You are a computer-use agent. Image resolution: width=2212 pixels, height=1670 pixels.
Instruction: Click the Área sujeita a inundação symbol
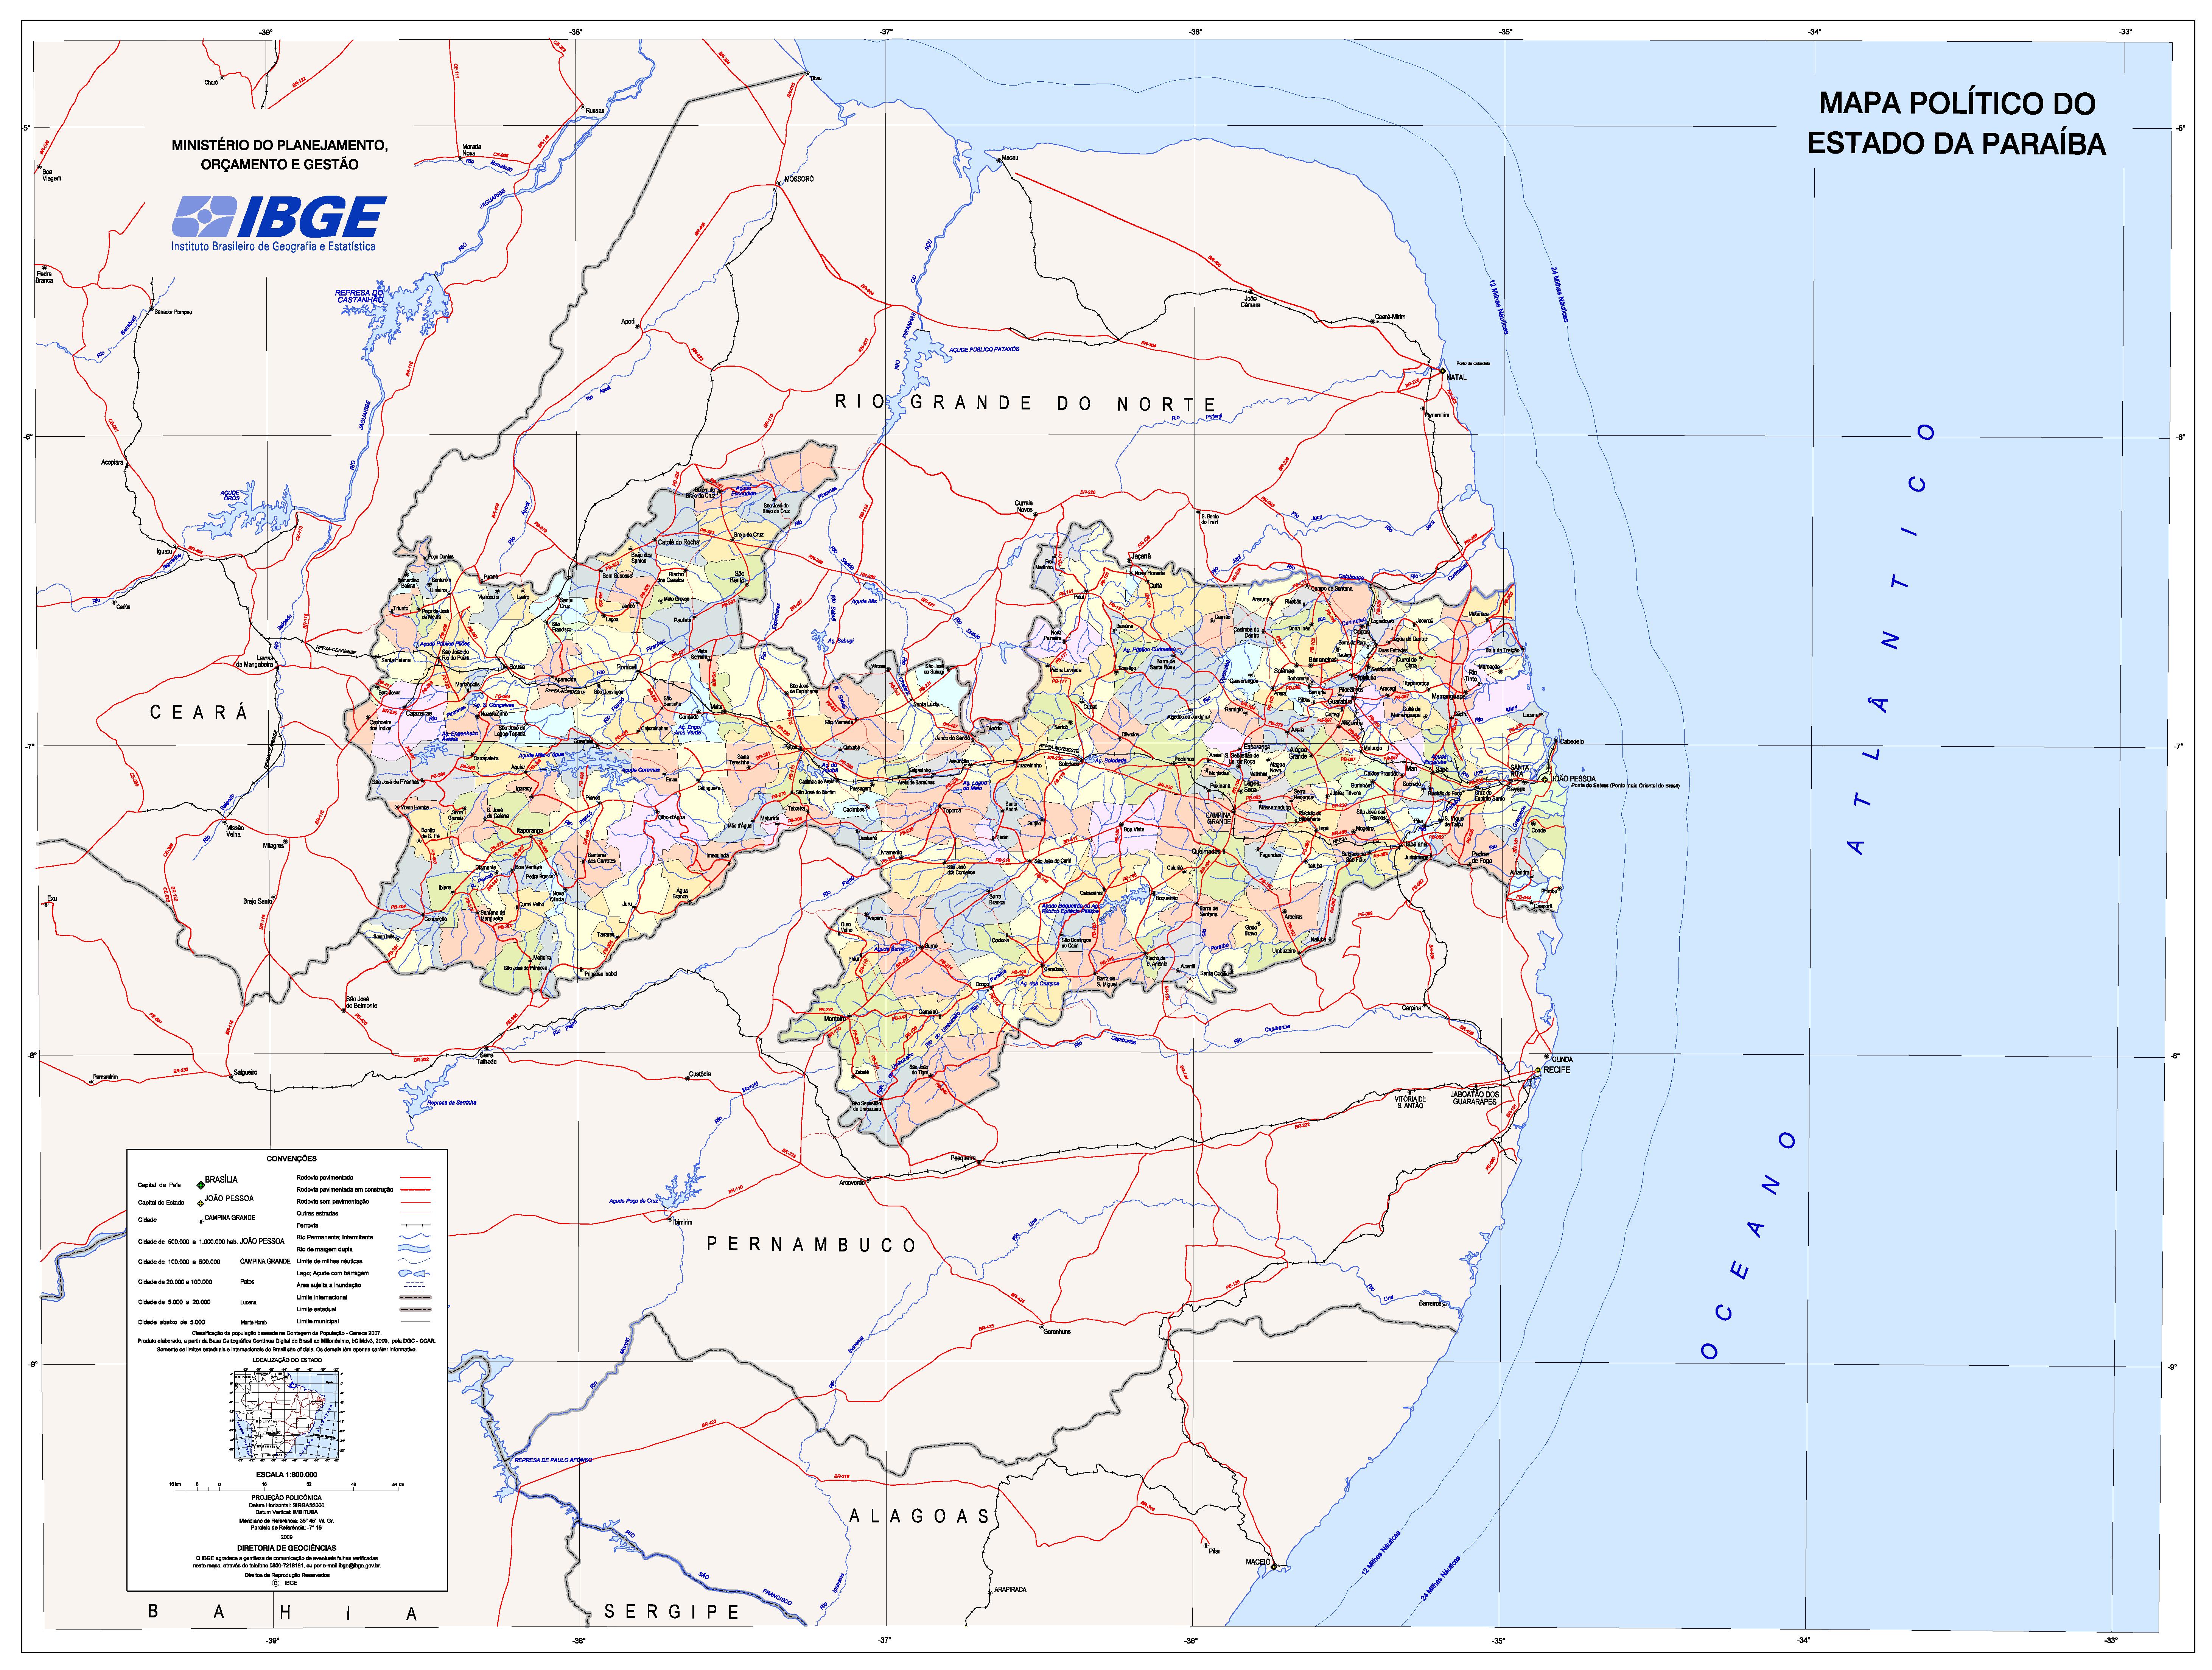(x=414, y=1286)
